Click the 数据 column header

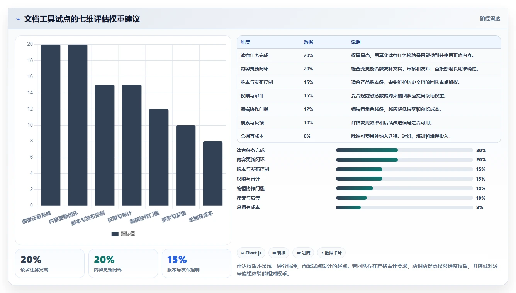(x=309, y=42)
